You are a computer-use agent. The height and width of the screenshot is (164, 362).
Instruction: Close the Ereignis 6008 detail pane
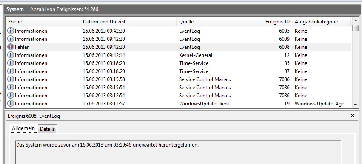(352, 116)
